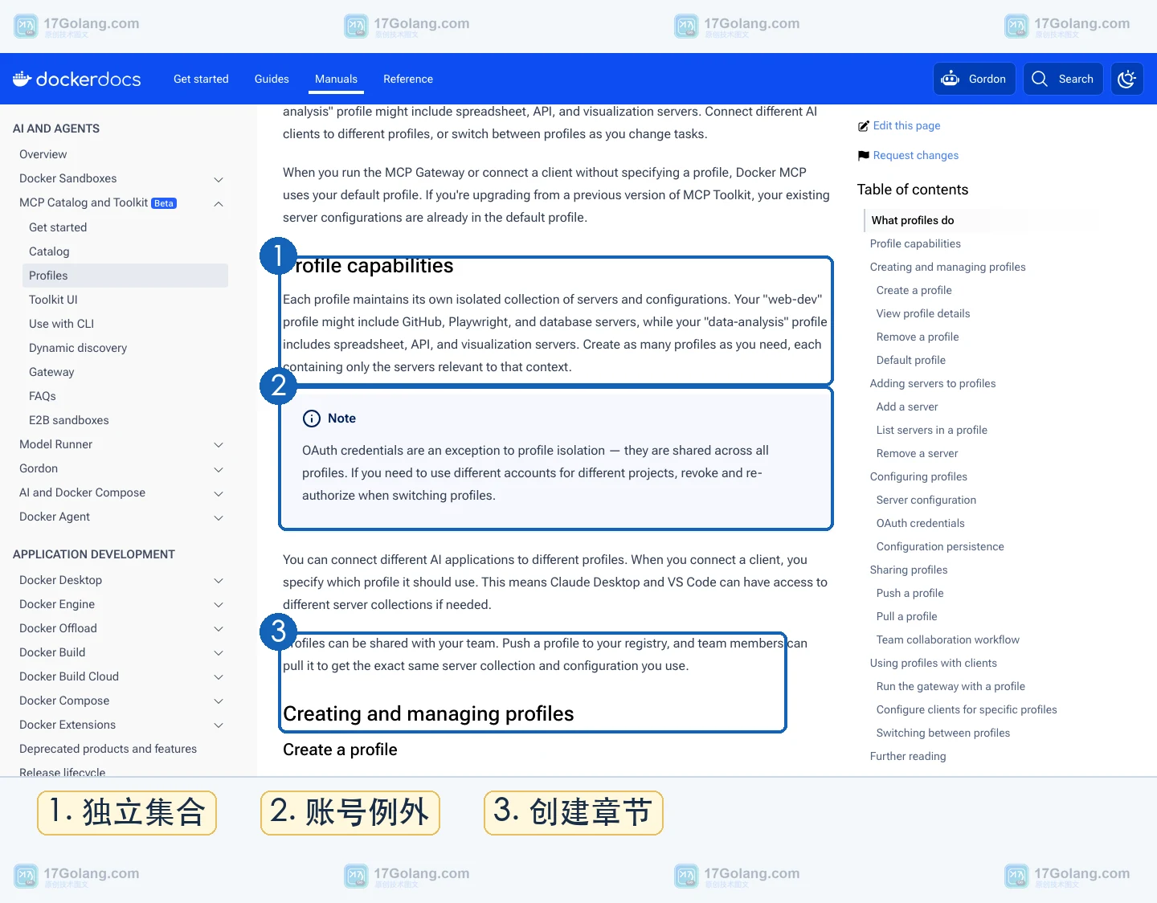
Task: Jump to View profile details
Action: 923,313
